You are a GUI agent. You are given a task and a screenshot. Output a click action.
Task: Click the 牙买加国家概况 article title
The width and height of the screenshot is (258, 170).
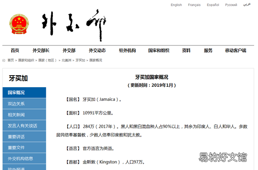coord(152,77)
